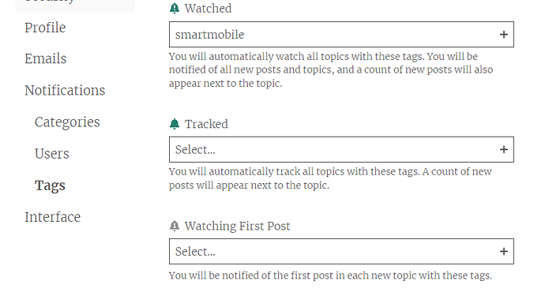Expand the Watched tags plus icon
The width and height of the screenshot is (545, 292).
click(504, 35)
